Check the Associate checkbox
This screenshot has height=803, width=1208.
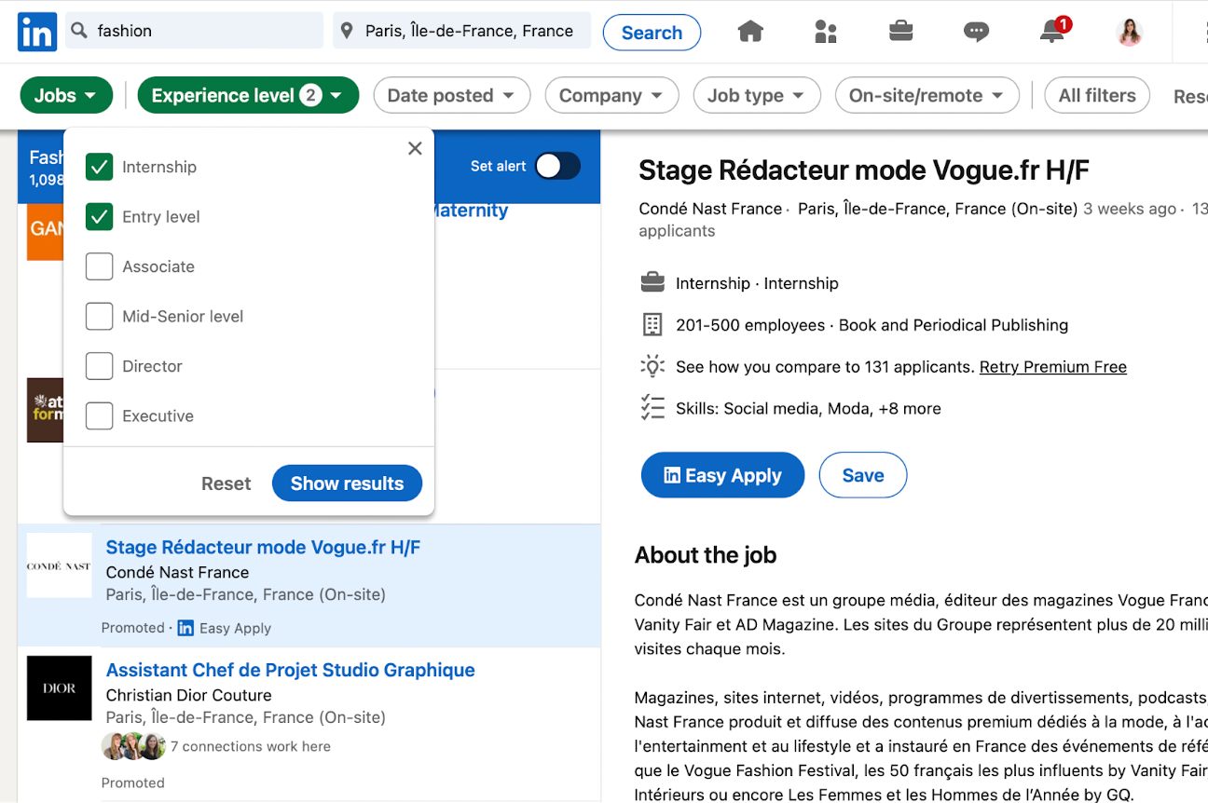[99, 266]
